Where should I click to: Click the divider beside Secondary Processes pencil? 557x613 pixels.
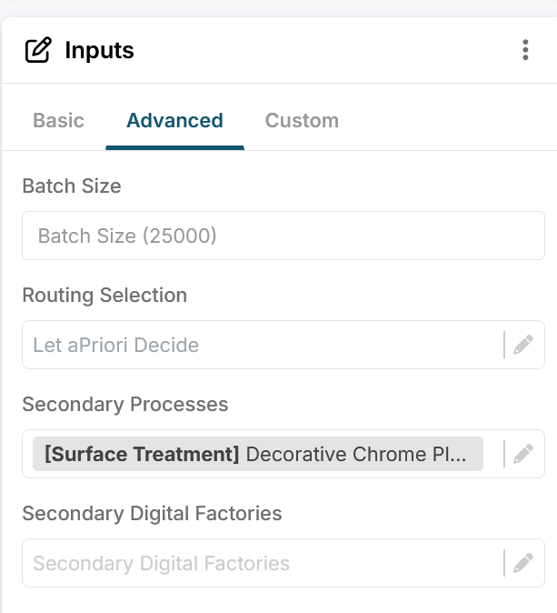click(504, 454)
